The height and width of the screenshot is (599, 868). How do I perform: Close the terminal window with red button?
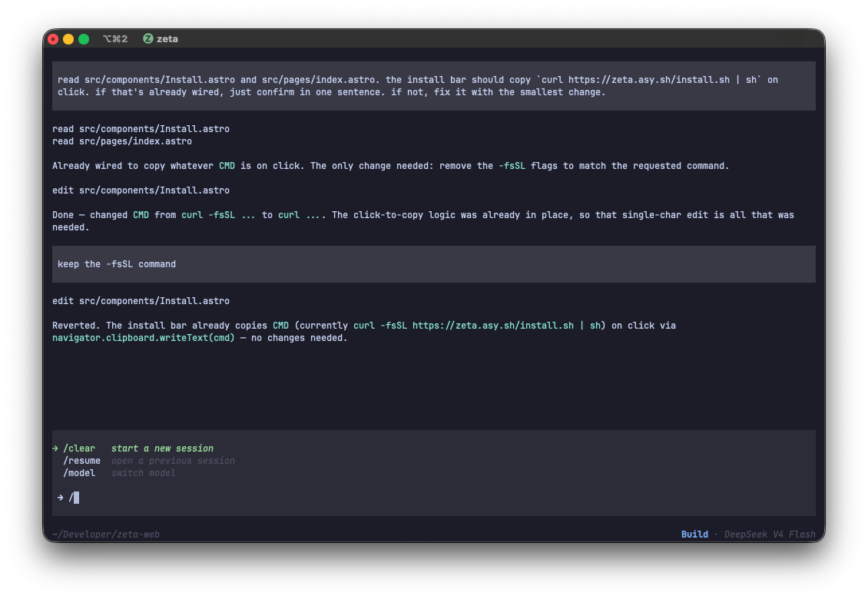click(x=53, y=38)
